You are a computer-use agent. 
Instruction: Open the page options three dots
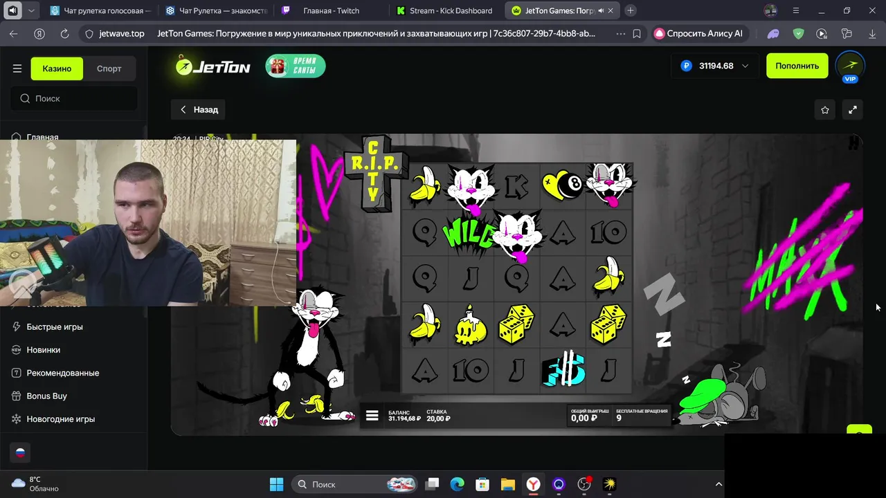pos(620,33)
